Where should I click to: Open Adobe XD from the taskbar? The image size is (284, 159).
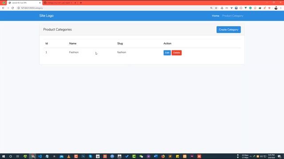(x=192, y=156)
